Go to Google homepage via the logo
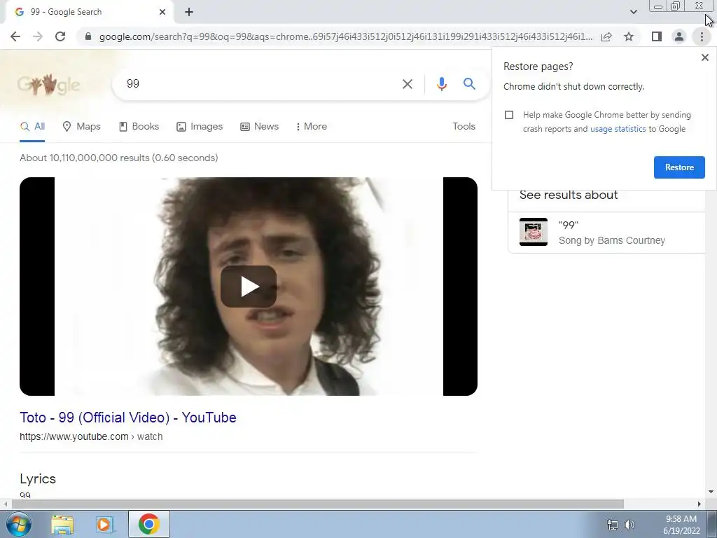This screenshot has width=717, height=538. click(48, 84)
